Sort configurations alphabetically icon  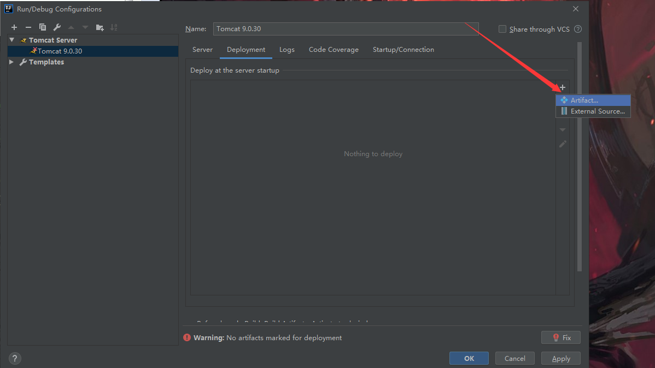tap(114, 27)
